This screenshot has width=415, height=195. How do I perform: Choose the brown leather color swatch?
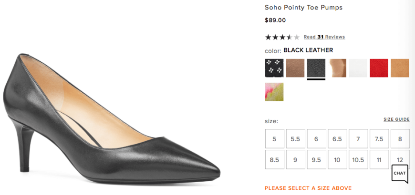[x=295, y=68]
